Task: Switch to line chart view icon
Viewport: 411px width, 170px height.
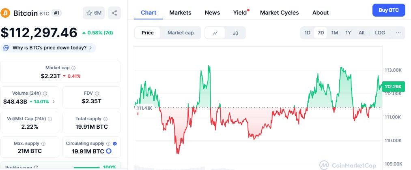Action: click(x=215, y=33)
